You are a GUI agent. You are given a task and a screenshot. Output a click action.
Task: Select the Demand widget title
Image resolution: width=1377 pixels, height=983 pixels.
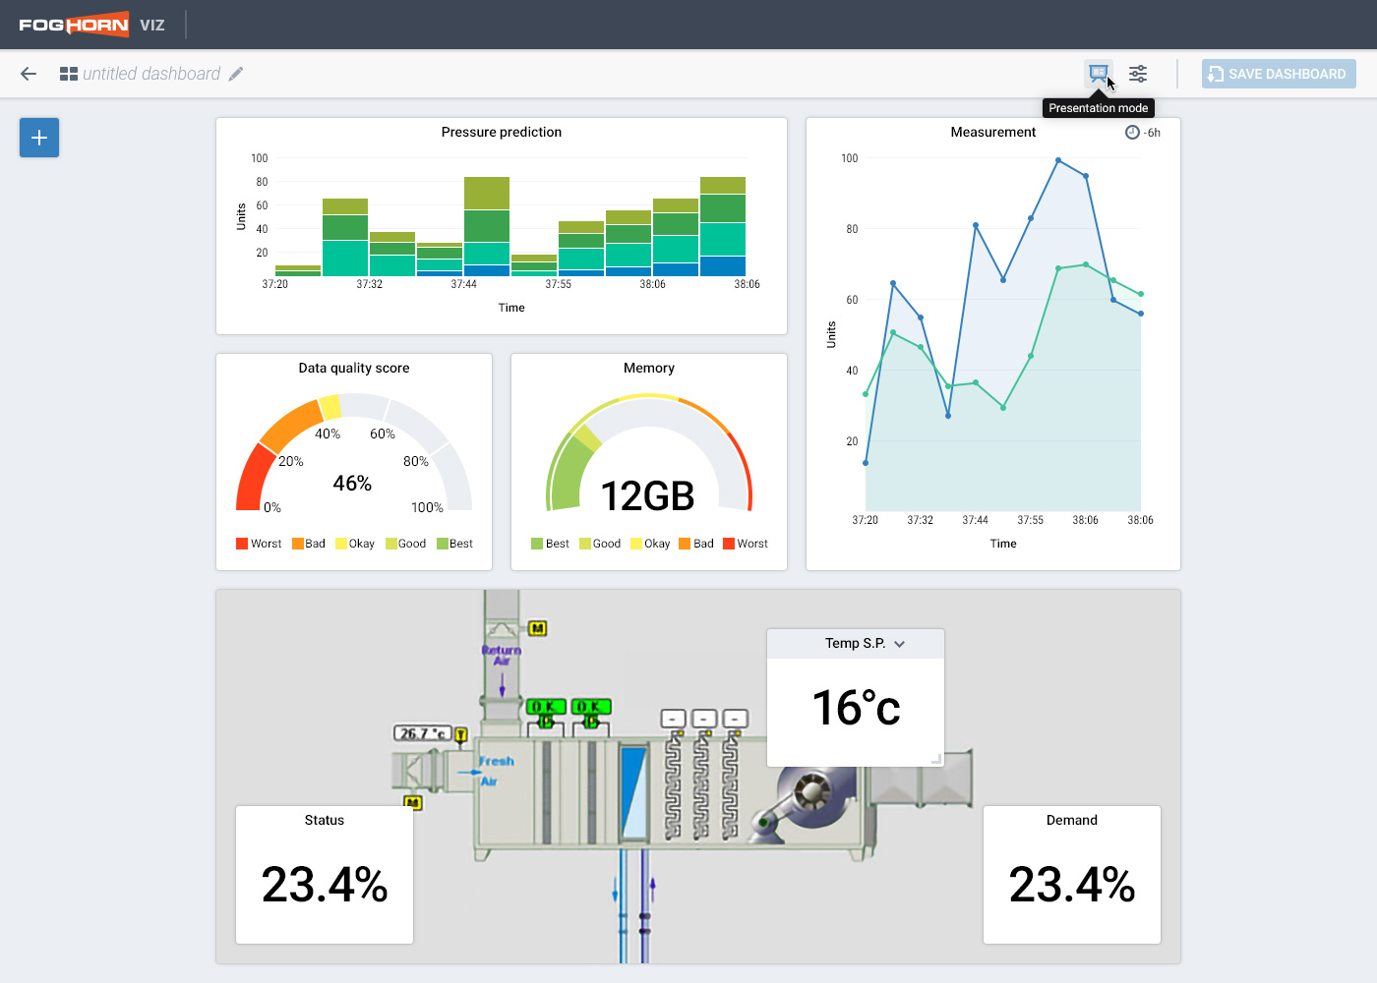click(x=1071, y=820)
